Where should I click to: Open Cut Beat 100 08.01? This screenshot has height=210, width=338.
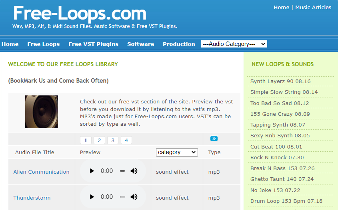276,147
